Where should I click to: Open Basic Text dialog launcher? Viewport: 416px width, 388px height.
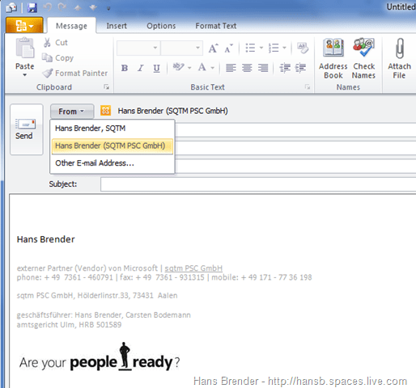coord(308,86)
